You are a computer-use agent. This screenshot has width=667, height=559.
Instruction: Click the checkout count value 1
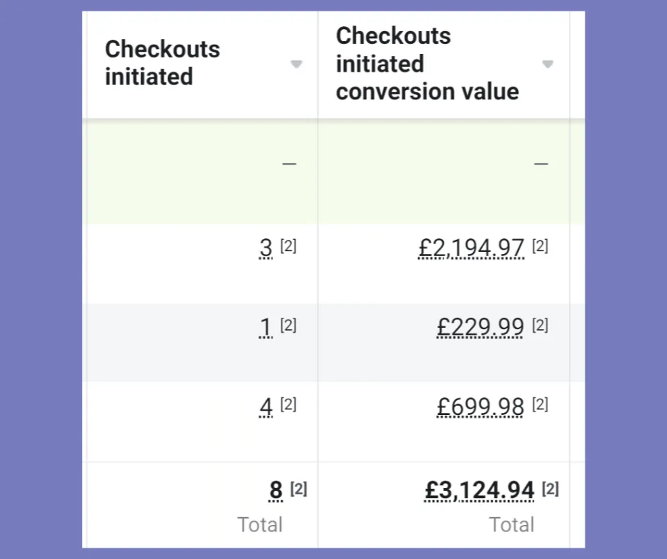click(266, 327)
